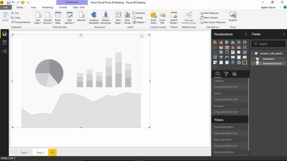Open the Edit Queries dropdown

[70, 18]
